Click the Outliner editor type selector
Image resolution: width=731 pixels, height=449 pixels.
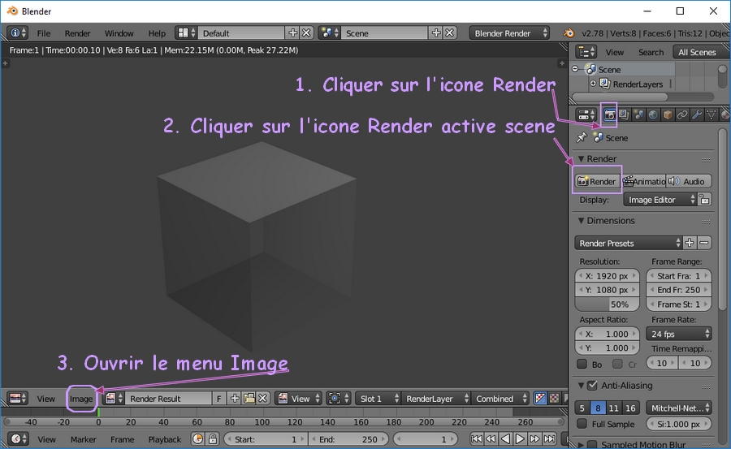pyautogui.click(x=586, y=52)
